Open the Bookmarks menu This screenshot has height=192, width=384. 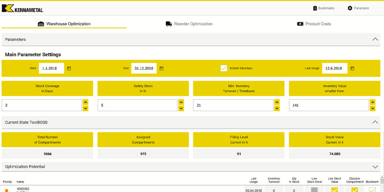click(324, 8)
